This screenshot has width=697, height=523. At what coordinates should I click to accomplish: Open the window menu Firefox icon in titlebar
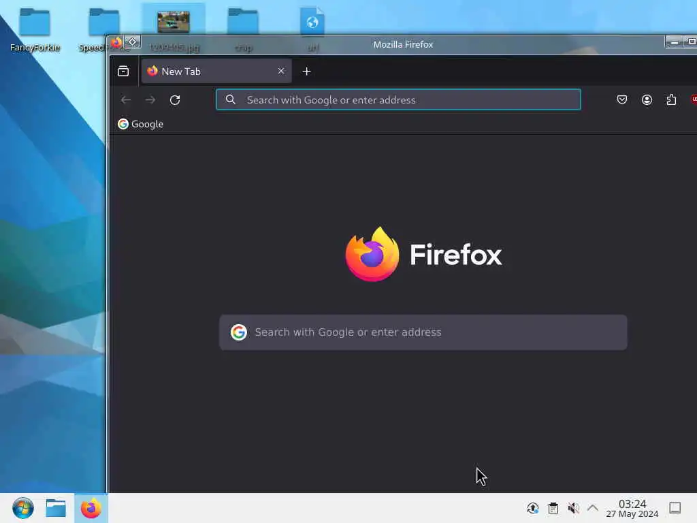(x=116, y=43)
